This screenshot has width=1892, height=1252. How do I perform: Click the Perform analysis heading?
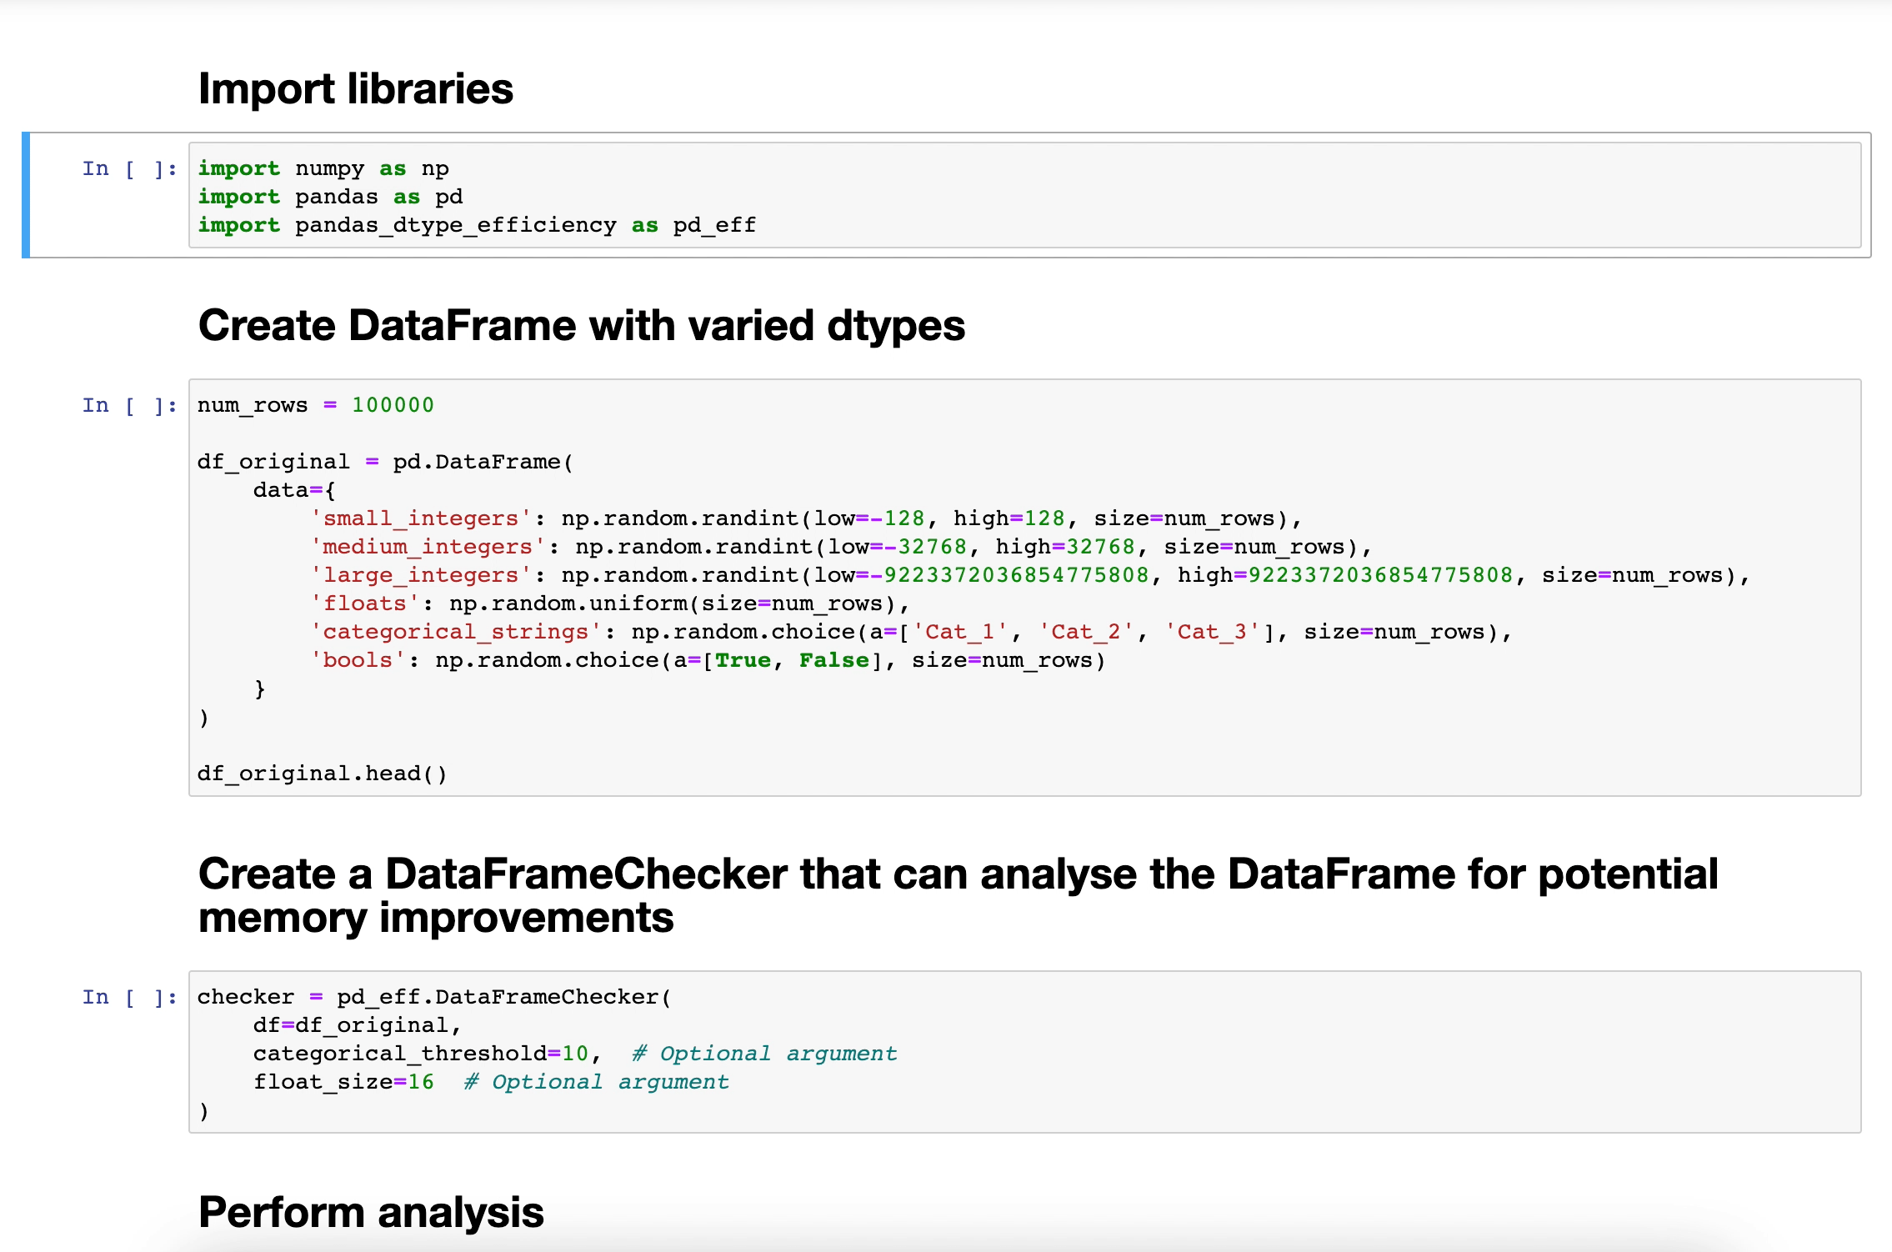coord(371,1212)
